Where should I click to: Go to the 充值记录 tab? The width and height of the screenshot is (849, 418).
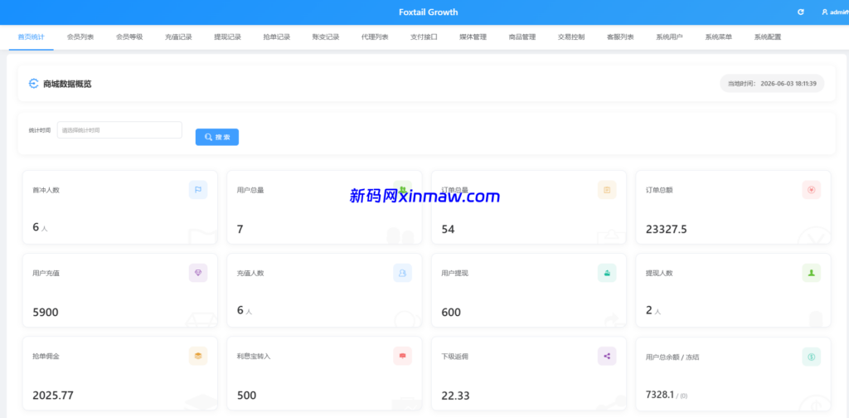pos(179,37)
